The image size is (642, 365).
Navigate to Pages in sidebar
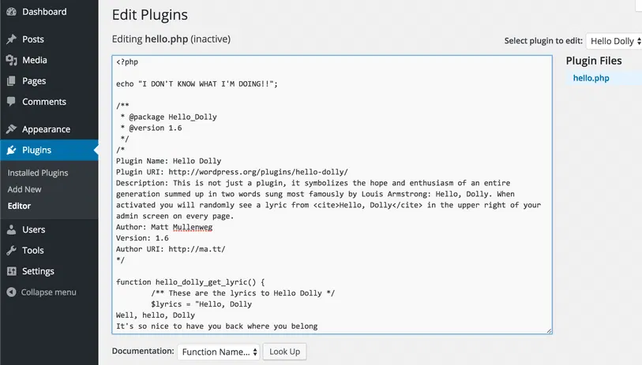coord(34,81)
